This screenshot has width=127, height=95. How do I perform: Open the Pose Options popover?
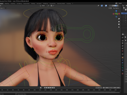(116, 8)
